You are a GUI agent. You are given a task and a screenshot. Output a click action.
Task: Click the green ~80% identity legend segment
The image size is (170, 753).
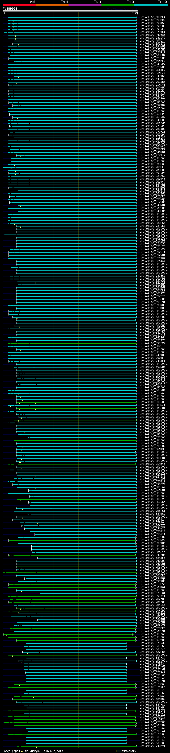click(118, 5)
